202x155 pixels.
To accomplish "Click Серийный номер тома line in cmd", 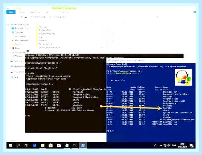I will point(46,79).
